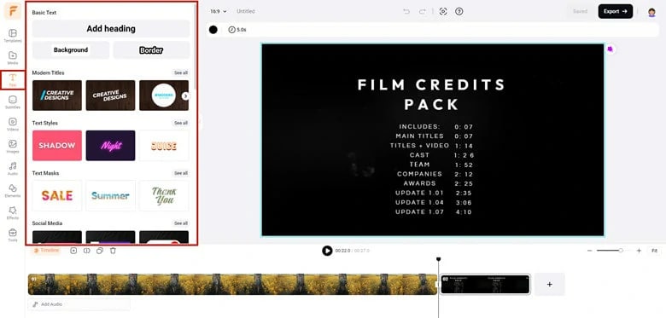Apply the Thank You text mask
The width and height of the screenshot is (666, 318).
164,195
